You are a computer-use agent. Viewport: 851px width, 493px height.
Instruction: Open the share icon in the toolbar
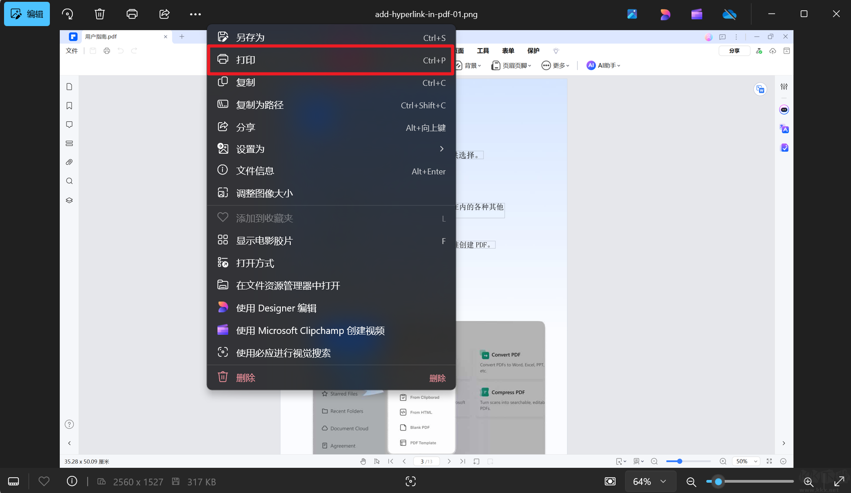click(164, 14)
